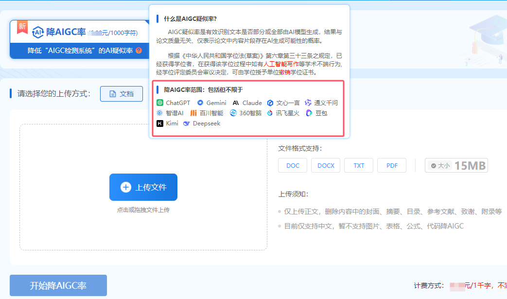Click the Deepseek whale icon

coord(186,123)
